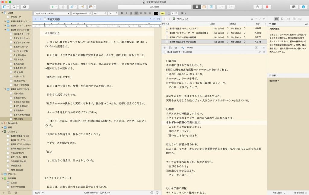Viewport: 309px width, 195px height.
Task: Add item with plus in outliner footer
Action: (x=164, y=48)
